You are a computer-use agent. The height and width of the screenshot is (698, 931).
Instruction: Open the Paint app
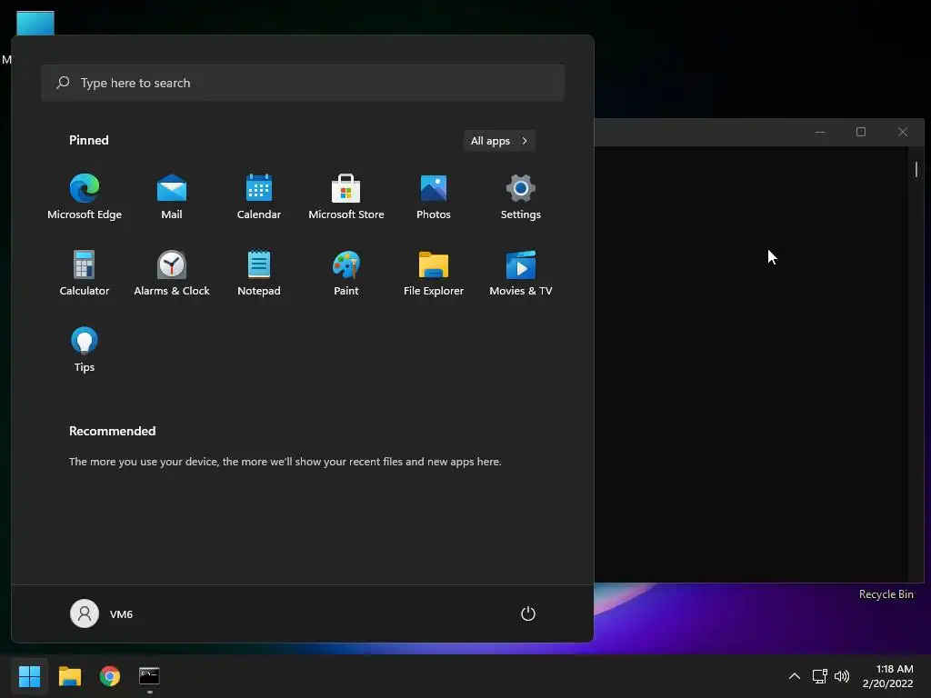[x=346, y=273]
